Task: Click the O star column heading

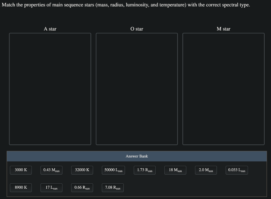Action: click(x=137, y=29)
